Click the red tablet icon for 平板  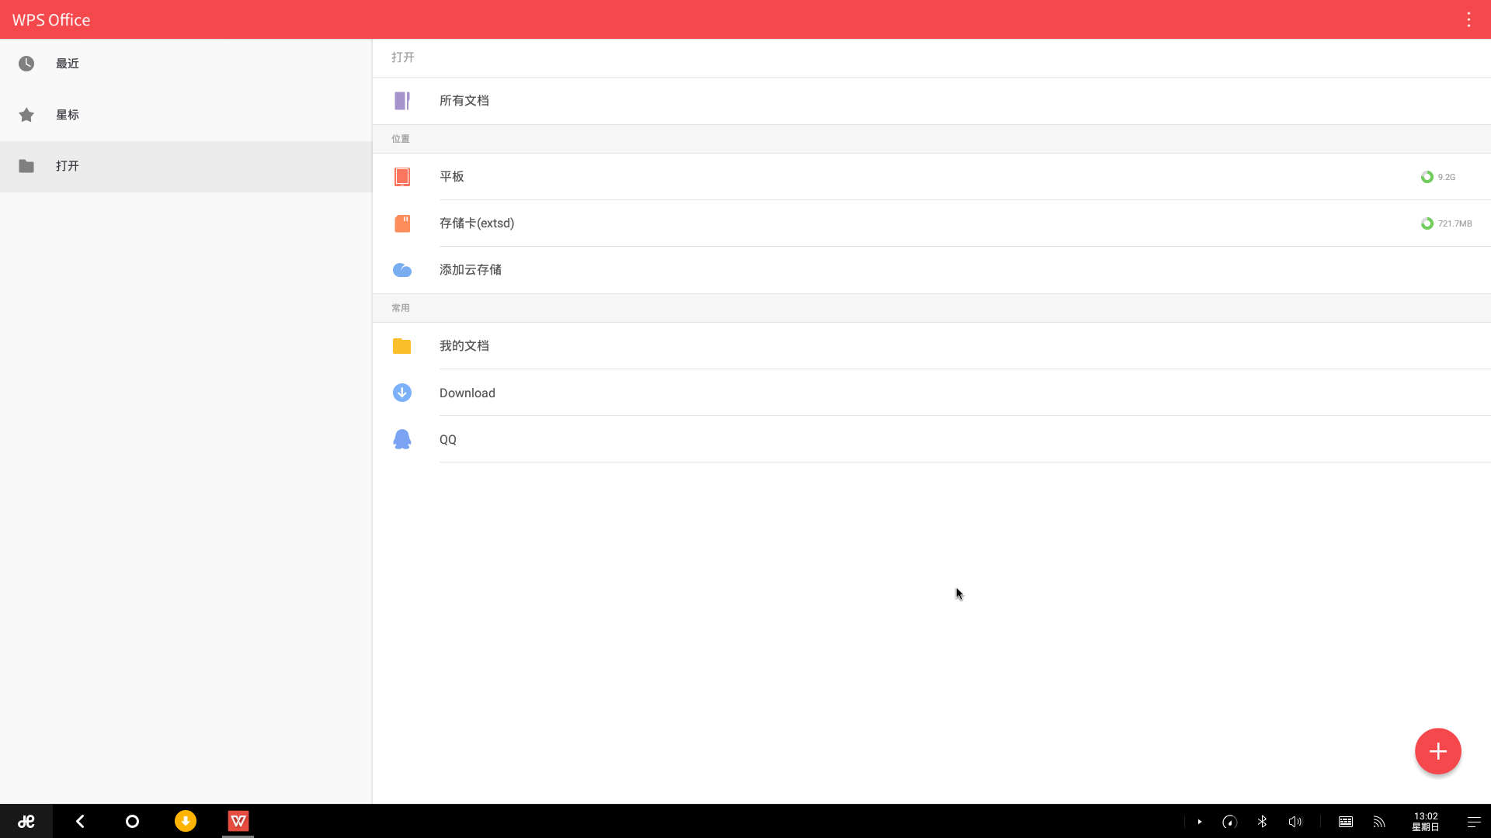pyautogui.click(x=401, y=177)
